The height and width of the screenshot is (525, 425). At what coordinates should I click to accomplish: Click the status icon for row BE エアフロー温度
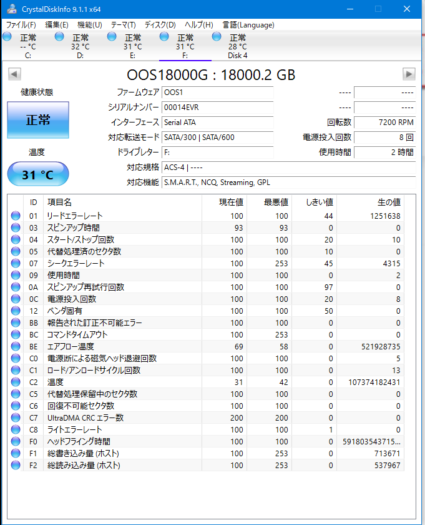click(16, 346)
